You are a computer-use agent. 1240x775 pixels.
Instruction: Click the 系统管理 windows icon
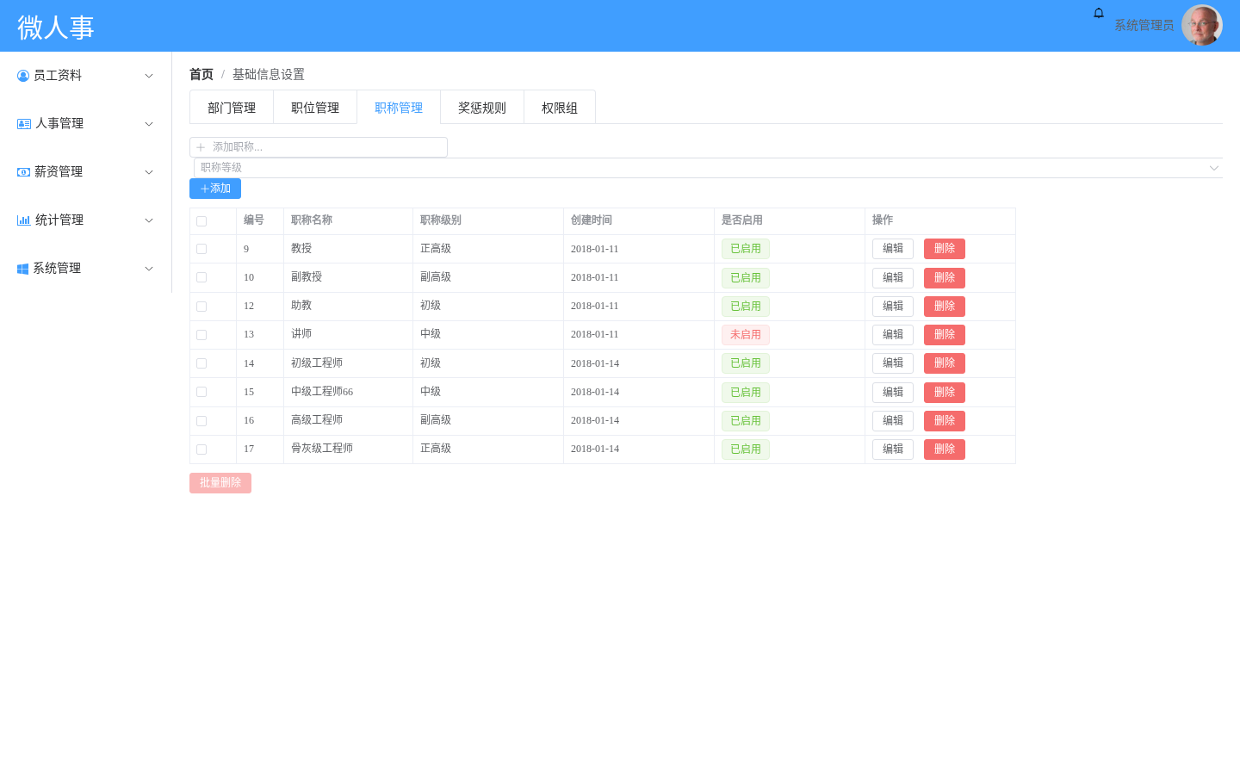tap(23, 269)
